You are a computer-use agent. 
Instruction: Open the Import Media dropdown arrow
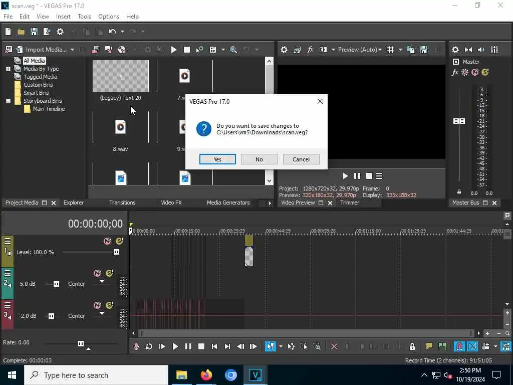[x=72, y=50]
